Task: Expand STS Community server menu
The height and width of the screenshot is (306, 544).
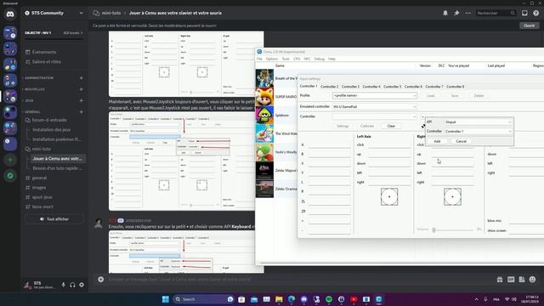Action: (x=82, y=14)
